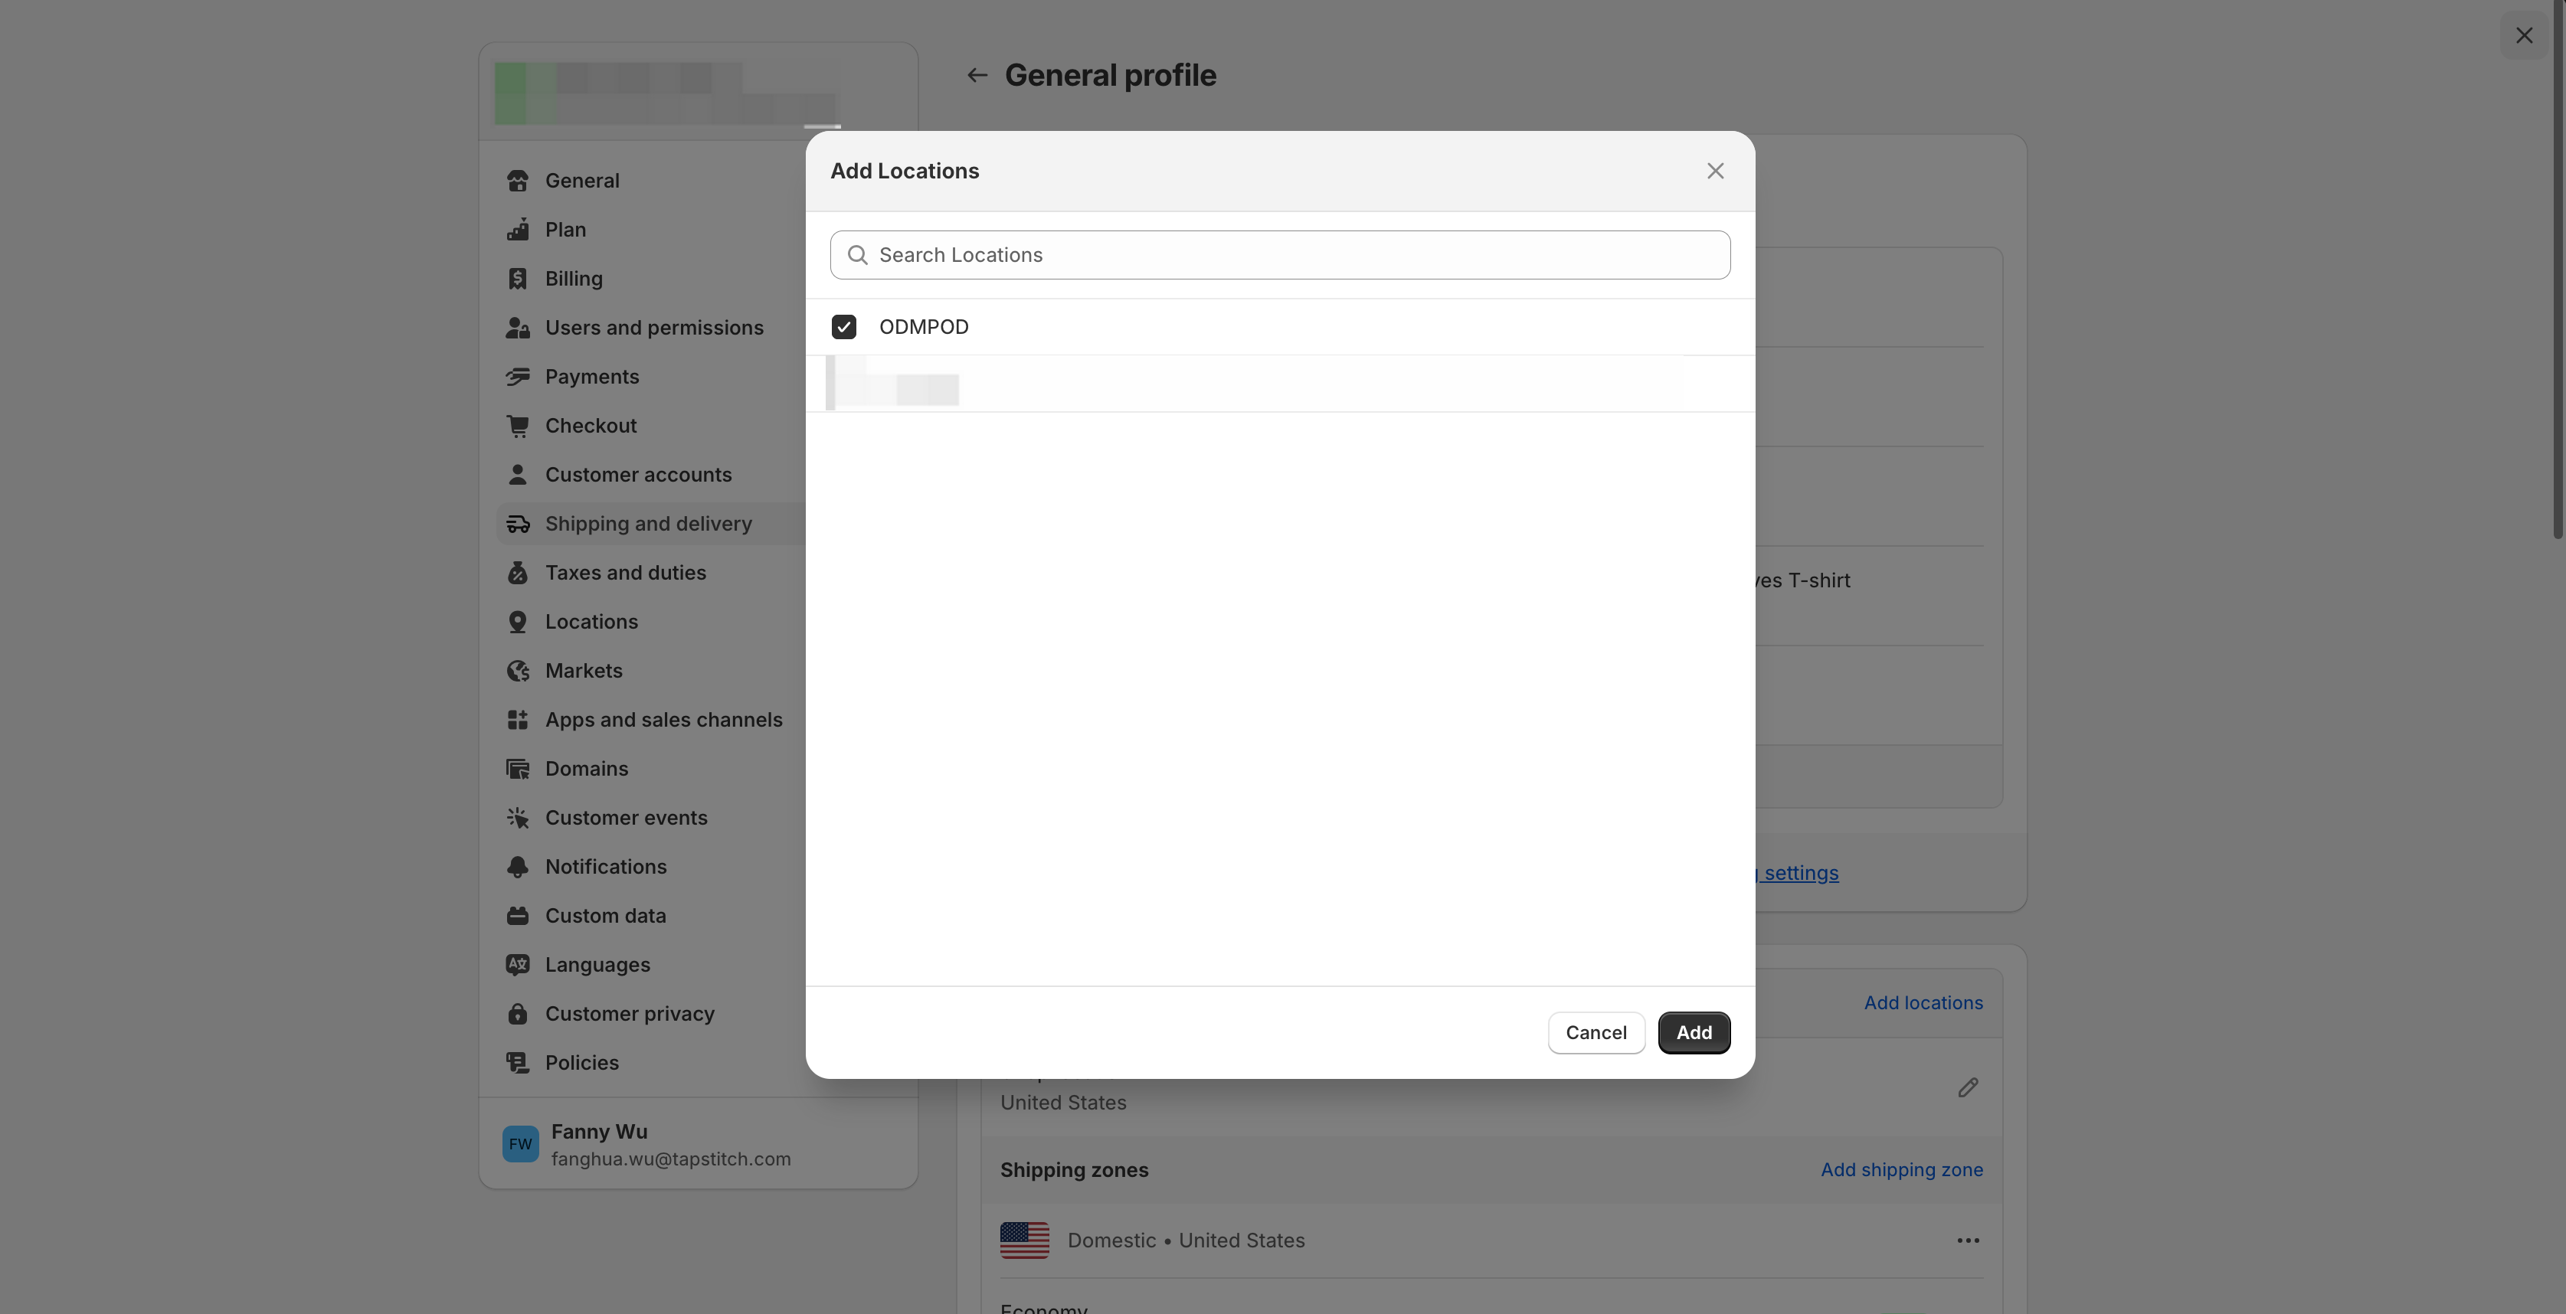The width and height of the screenshot is (2566, 1314).
Task: Go back from General profile page
Action: click(976, 76)
